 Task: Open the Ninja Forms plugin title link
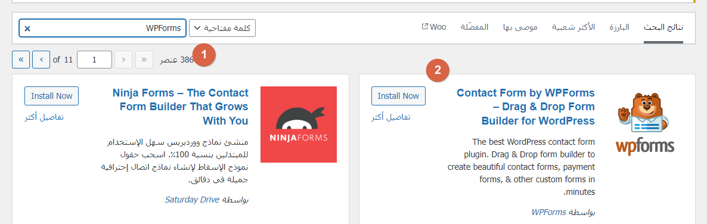(x=181, y=107)
